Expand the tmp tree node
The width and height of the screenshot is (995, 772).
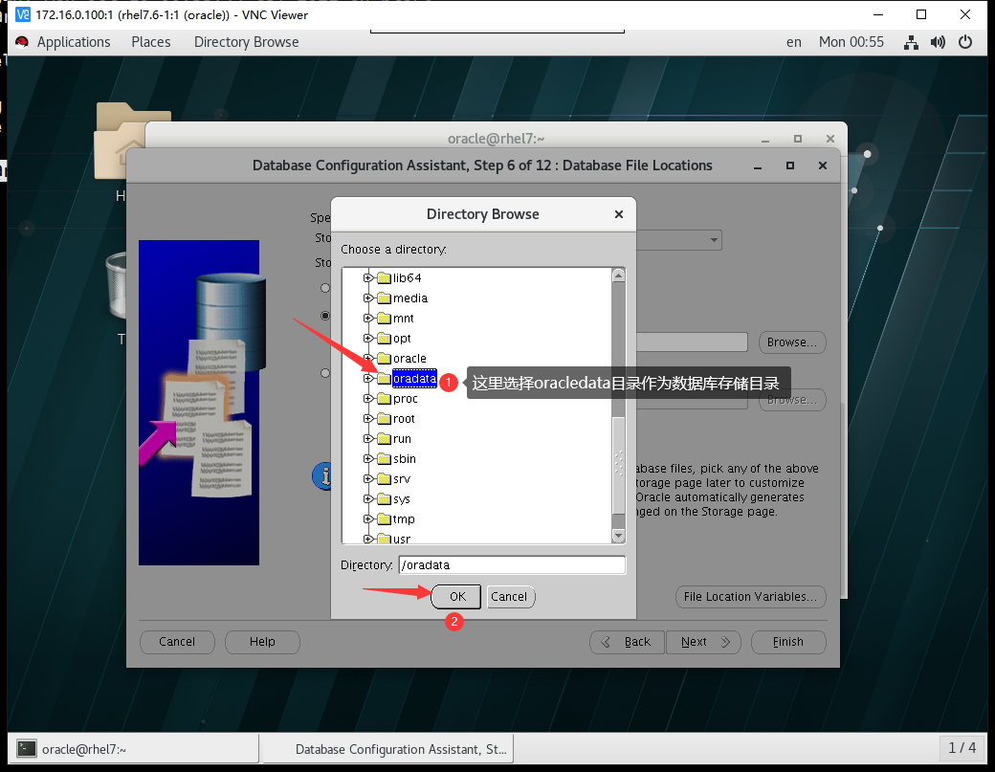click(367, 518)
